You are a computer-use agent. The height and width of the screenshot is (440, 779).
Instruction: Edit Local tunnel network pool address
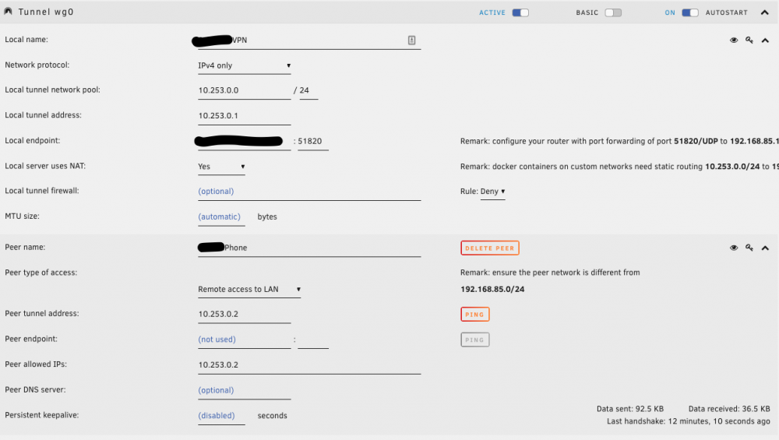(x=245, y=90)
